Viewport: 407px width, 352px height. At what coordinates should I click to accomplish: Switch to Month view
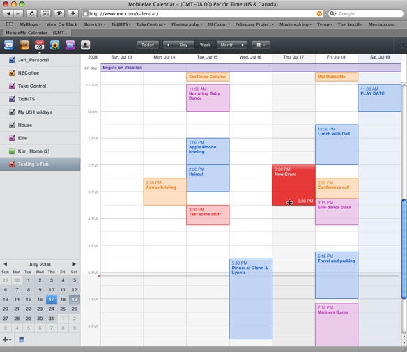click(x=227, y=45)
